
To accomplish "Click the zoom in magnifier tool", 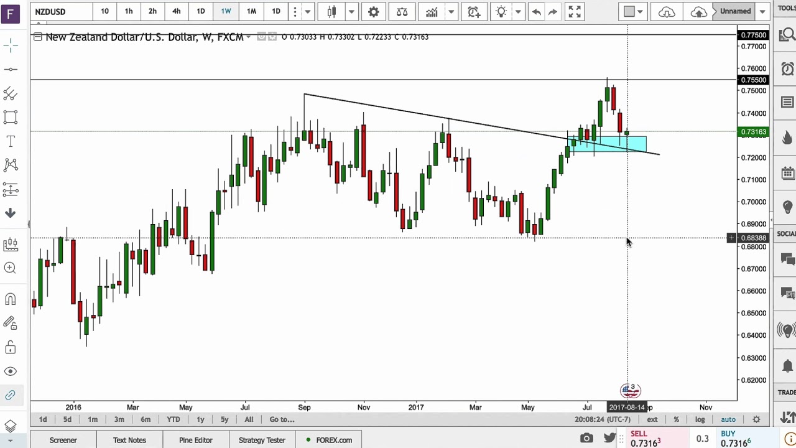I will point(11,268).
